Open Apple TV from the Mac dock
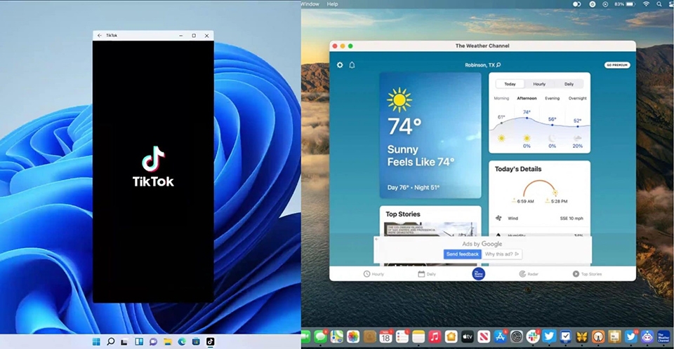This screenshot has height=349, width=674. tap(468, 337)
